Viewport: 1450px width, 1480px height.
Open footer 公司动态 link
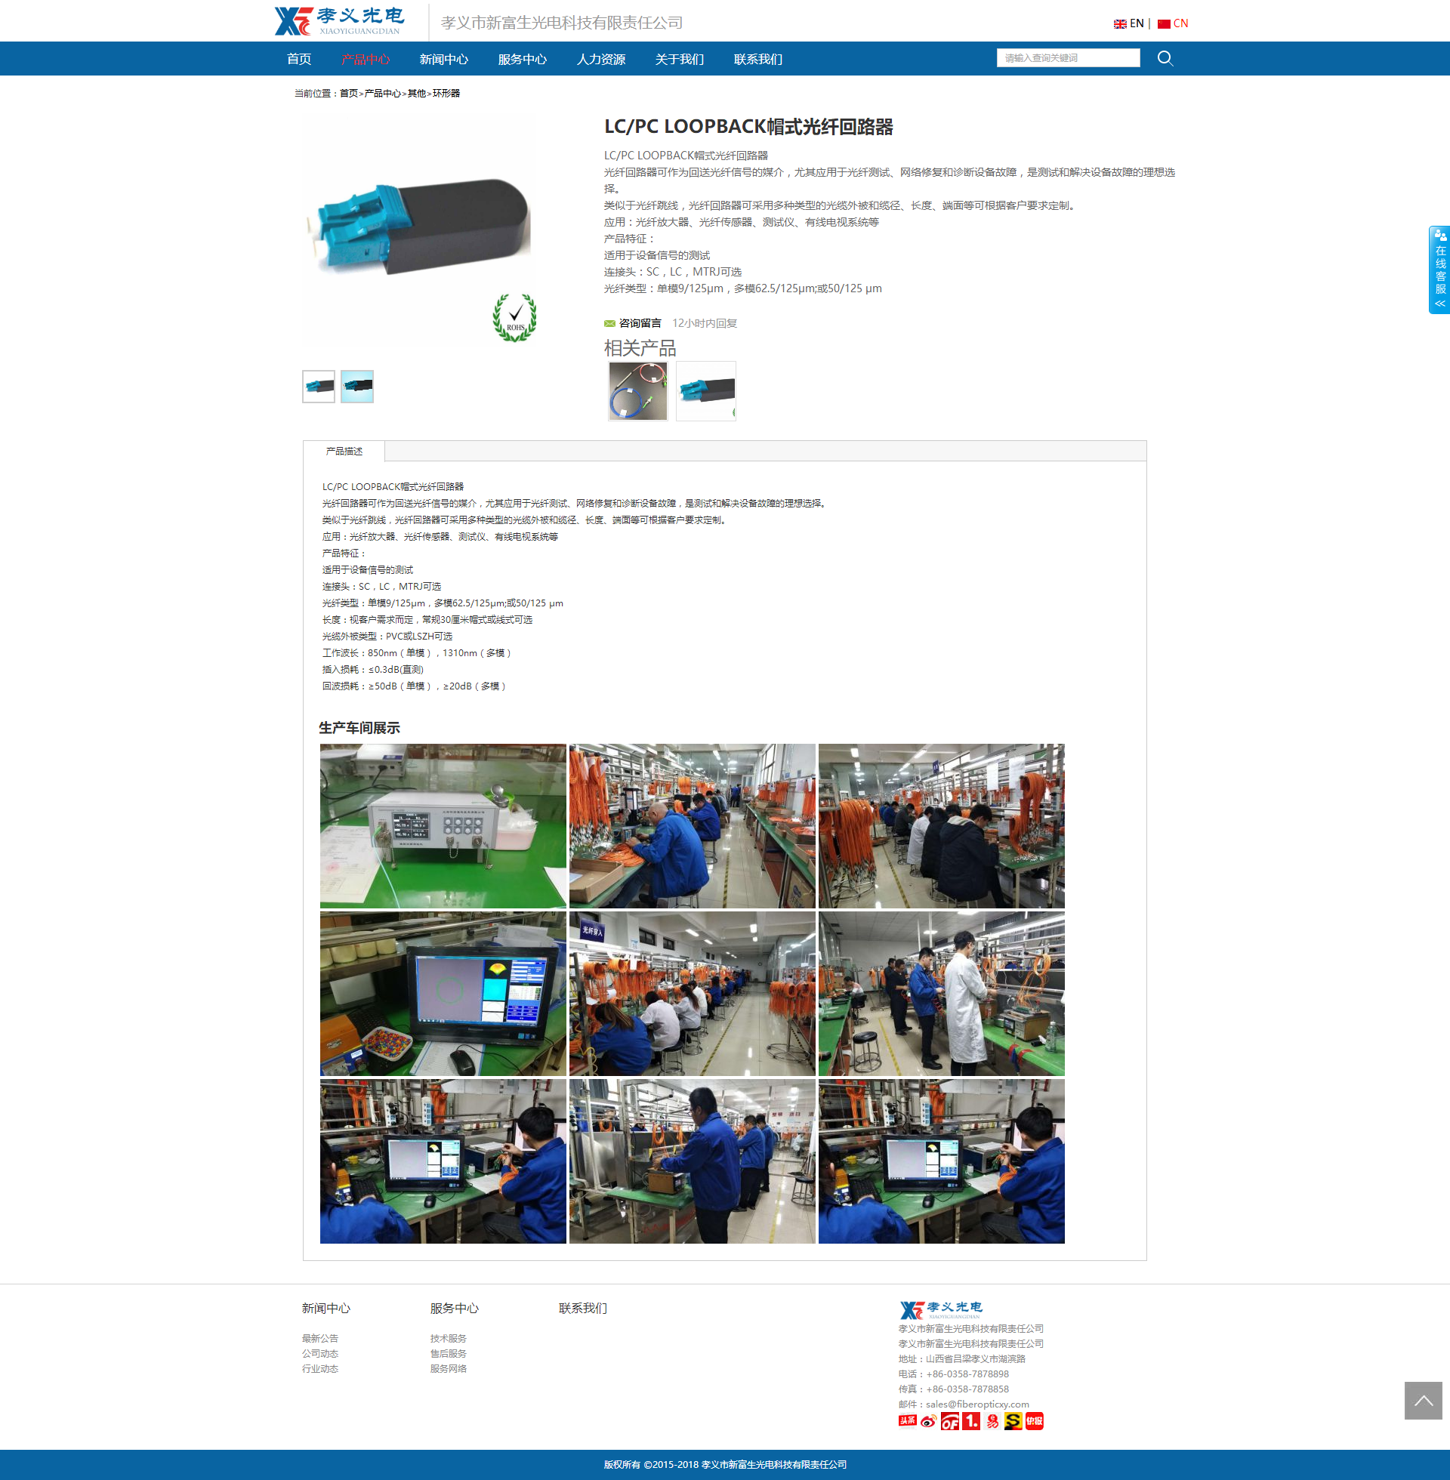click(x=320, y=1354)
